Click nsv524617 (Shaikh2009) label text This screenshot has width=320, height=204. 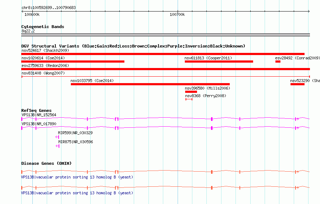45,50
